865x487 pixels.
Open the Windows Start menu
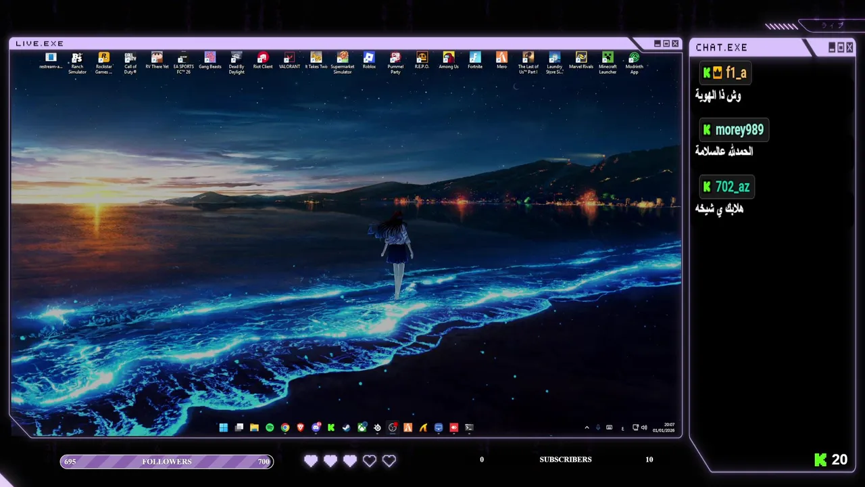224,427
